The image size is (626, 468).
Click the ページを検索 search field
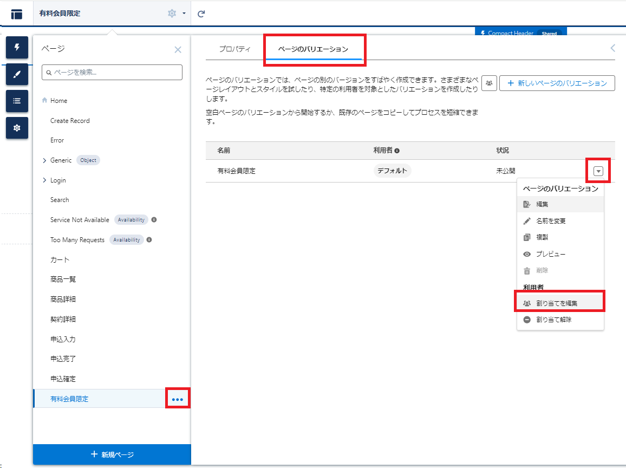coord(112,72)
